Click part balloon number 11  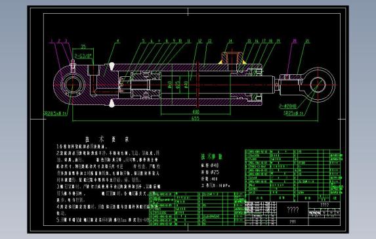click(x=188, y=41)
